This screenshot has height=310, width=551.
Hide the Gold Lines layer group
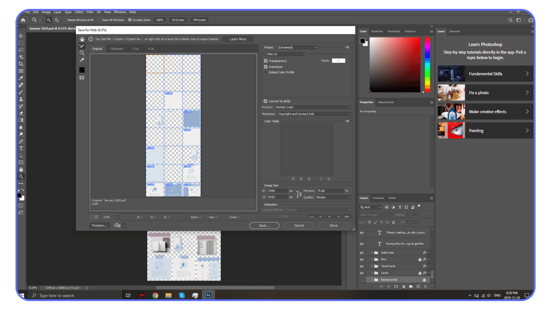pyautogui.click(x=362, y=253)
